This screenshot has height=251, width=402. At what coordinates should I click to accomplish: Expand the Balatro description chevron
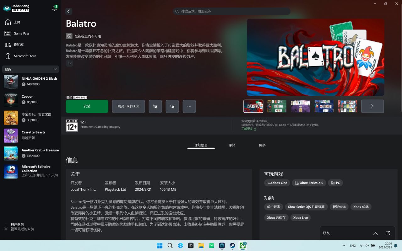[x=70, y=63]
